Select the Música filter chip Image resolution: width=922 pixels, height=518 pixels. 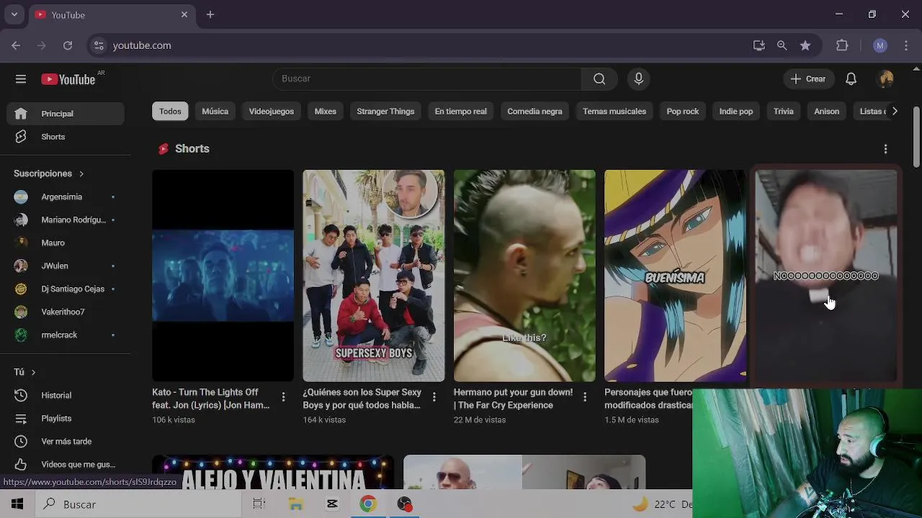click(215, 112)
